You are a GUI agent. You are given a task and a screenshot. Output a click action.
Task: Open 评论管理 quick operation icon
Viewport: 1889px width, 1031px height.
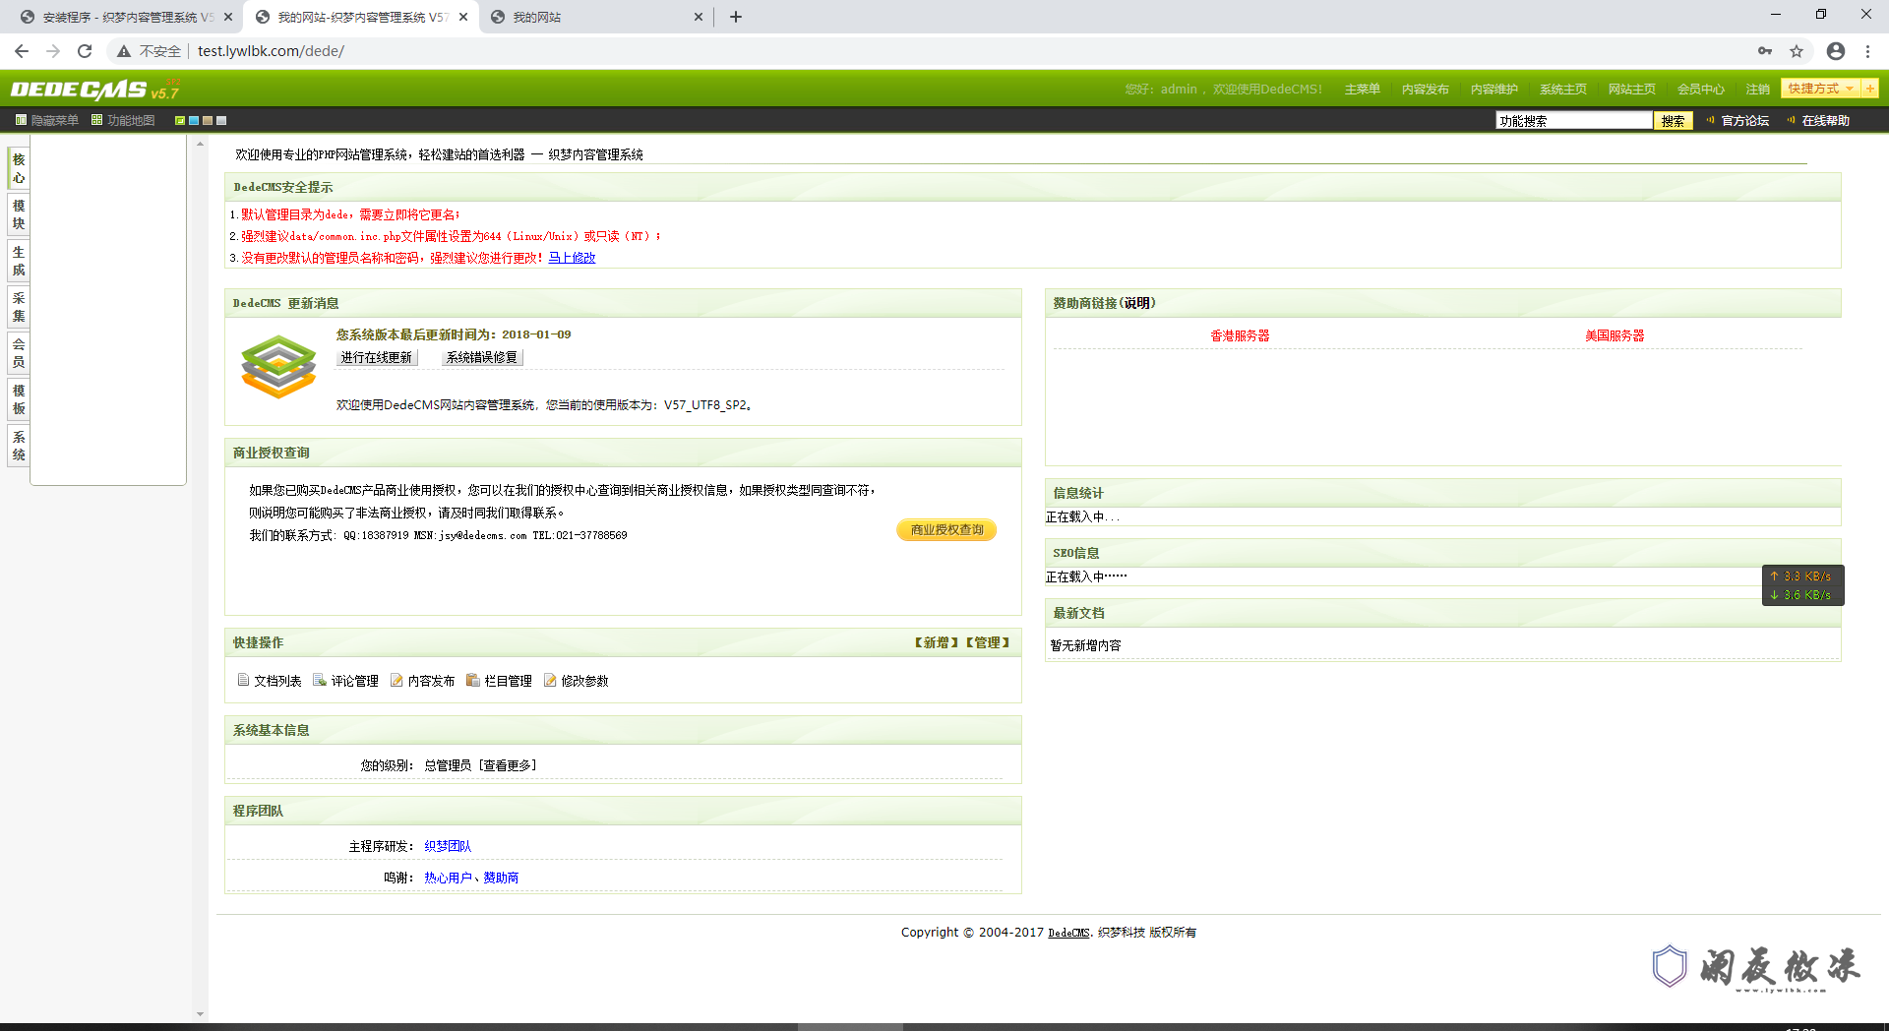point(319,679)
